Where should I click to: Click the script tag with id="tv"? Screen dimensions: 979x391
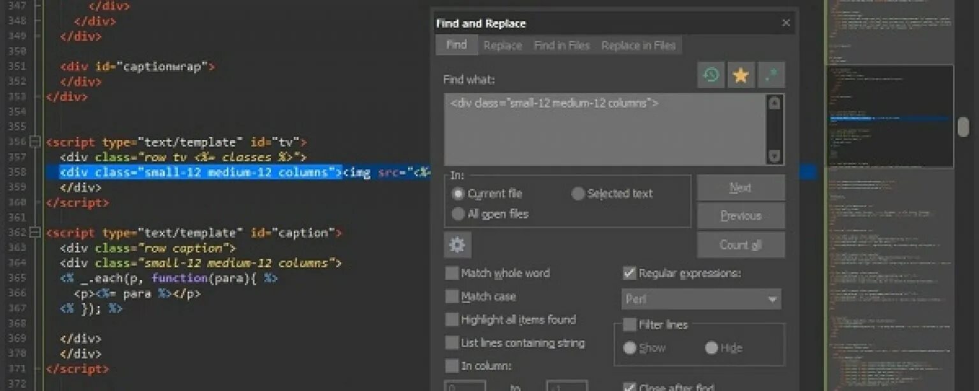click(177, 142)
